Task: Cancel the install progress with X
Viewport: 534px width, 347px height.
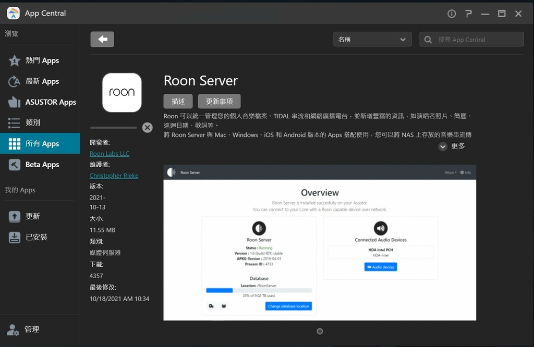Action: click(148, 128)
